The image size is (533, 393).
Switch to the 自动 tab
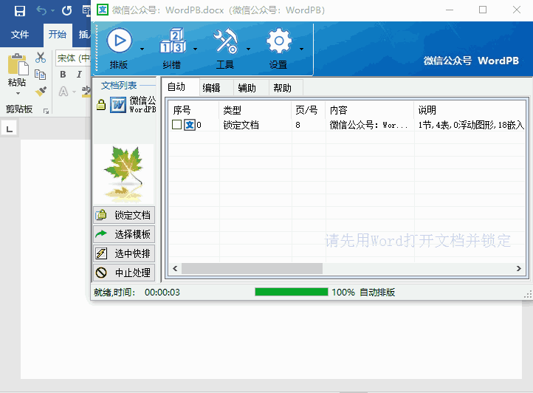click(x=180, y=87)
